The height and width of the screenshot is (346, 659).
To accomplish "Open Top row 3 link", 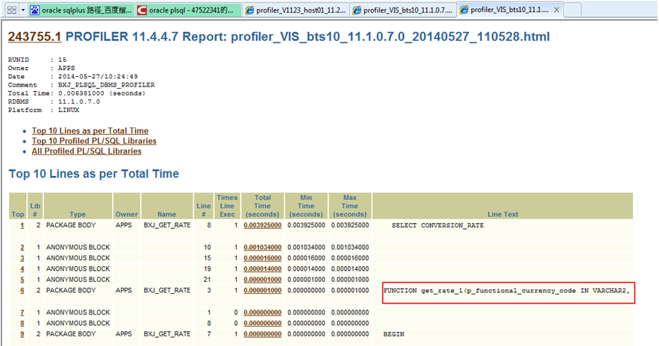I will 22,258.
